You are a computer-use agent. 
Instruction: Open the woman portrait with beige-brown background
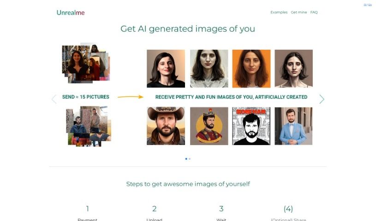click(293, 69)
